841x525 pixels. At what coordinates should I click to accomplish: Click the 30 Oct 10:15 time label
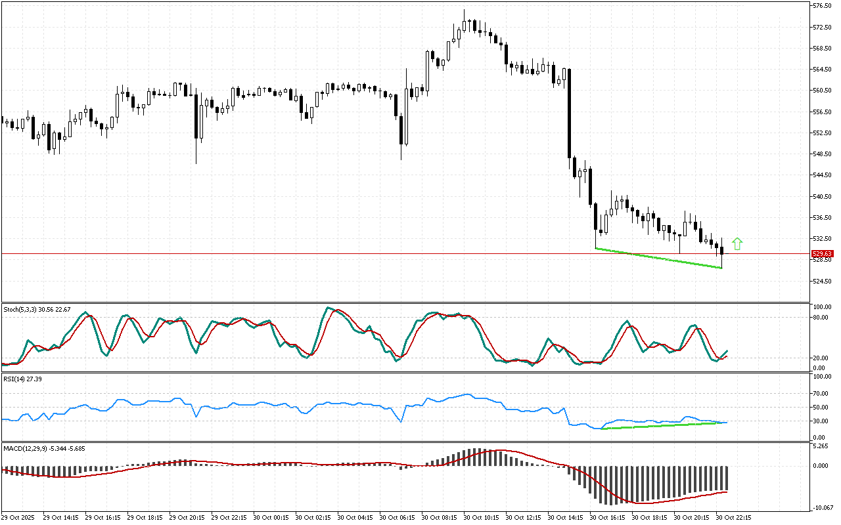[x=481, y=517]
